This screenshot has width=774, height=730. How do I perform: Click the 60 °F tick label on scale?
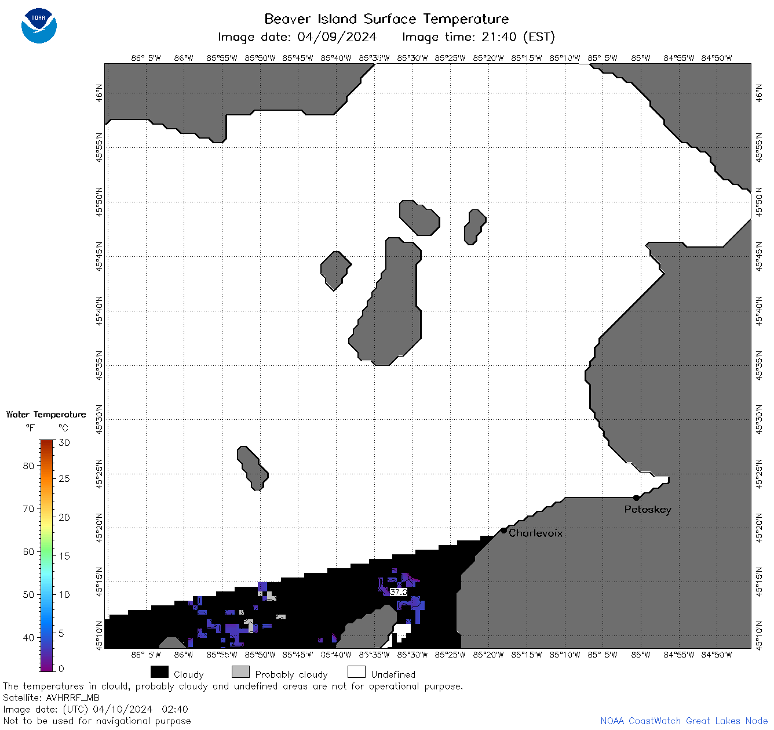tap(28, 551)
